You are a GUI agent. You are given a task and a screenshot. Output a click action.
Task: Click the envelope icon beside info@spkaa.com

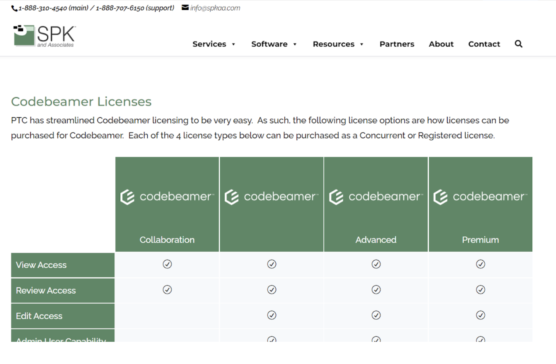click(x=185, y=8)
